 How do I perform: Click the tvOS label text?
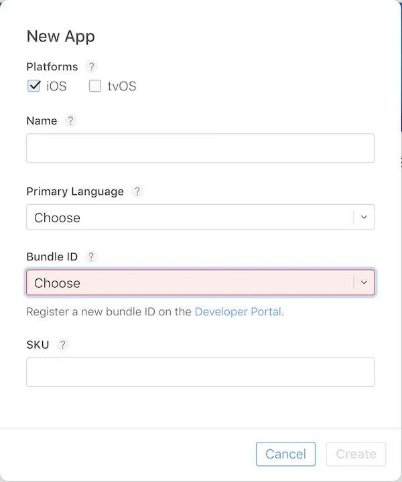tap(122, 86)
